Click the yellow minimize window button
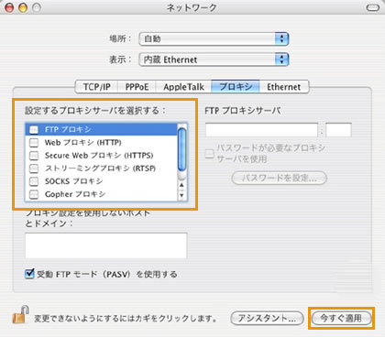The width and height of the screenshot is (385, 337). (23, 7)
